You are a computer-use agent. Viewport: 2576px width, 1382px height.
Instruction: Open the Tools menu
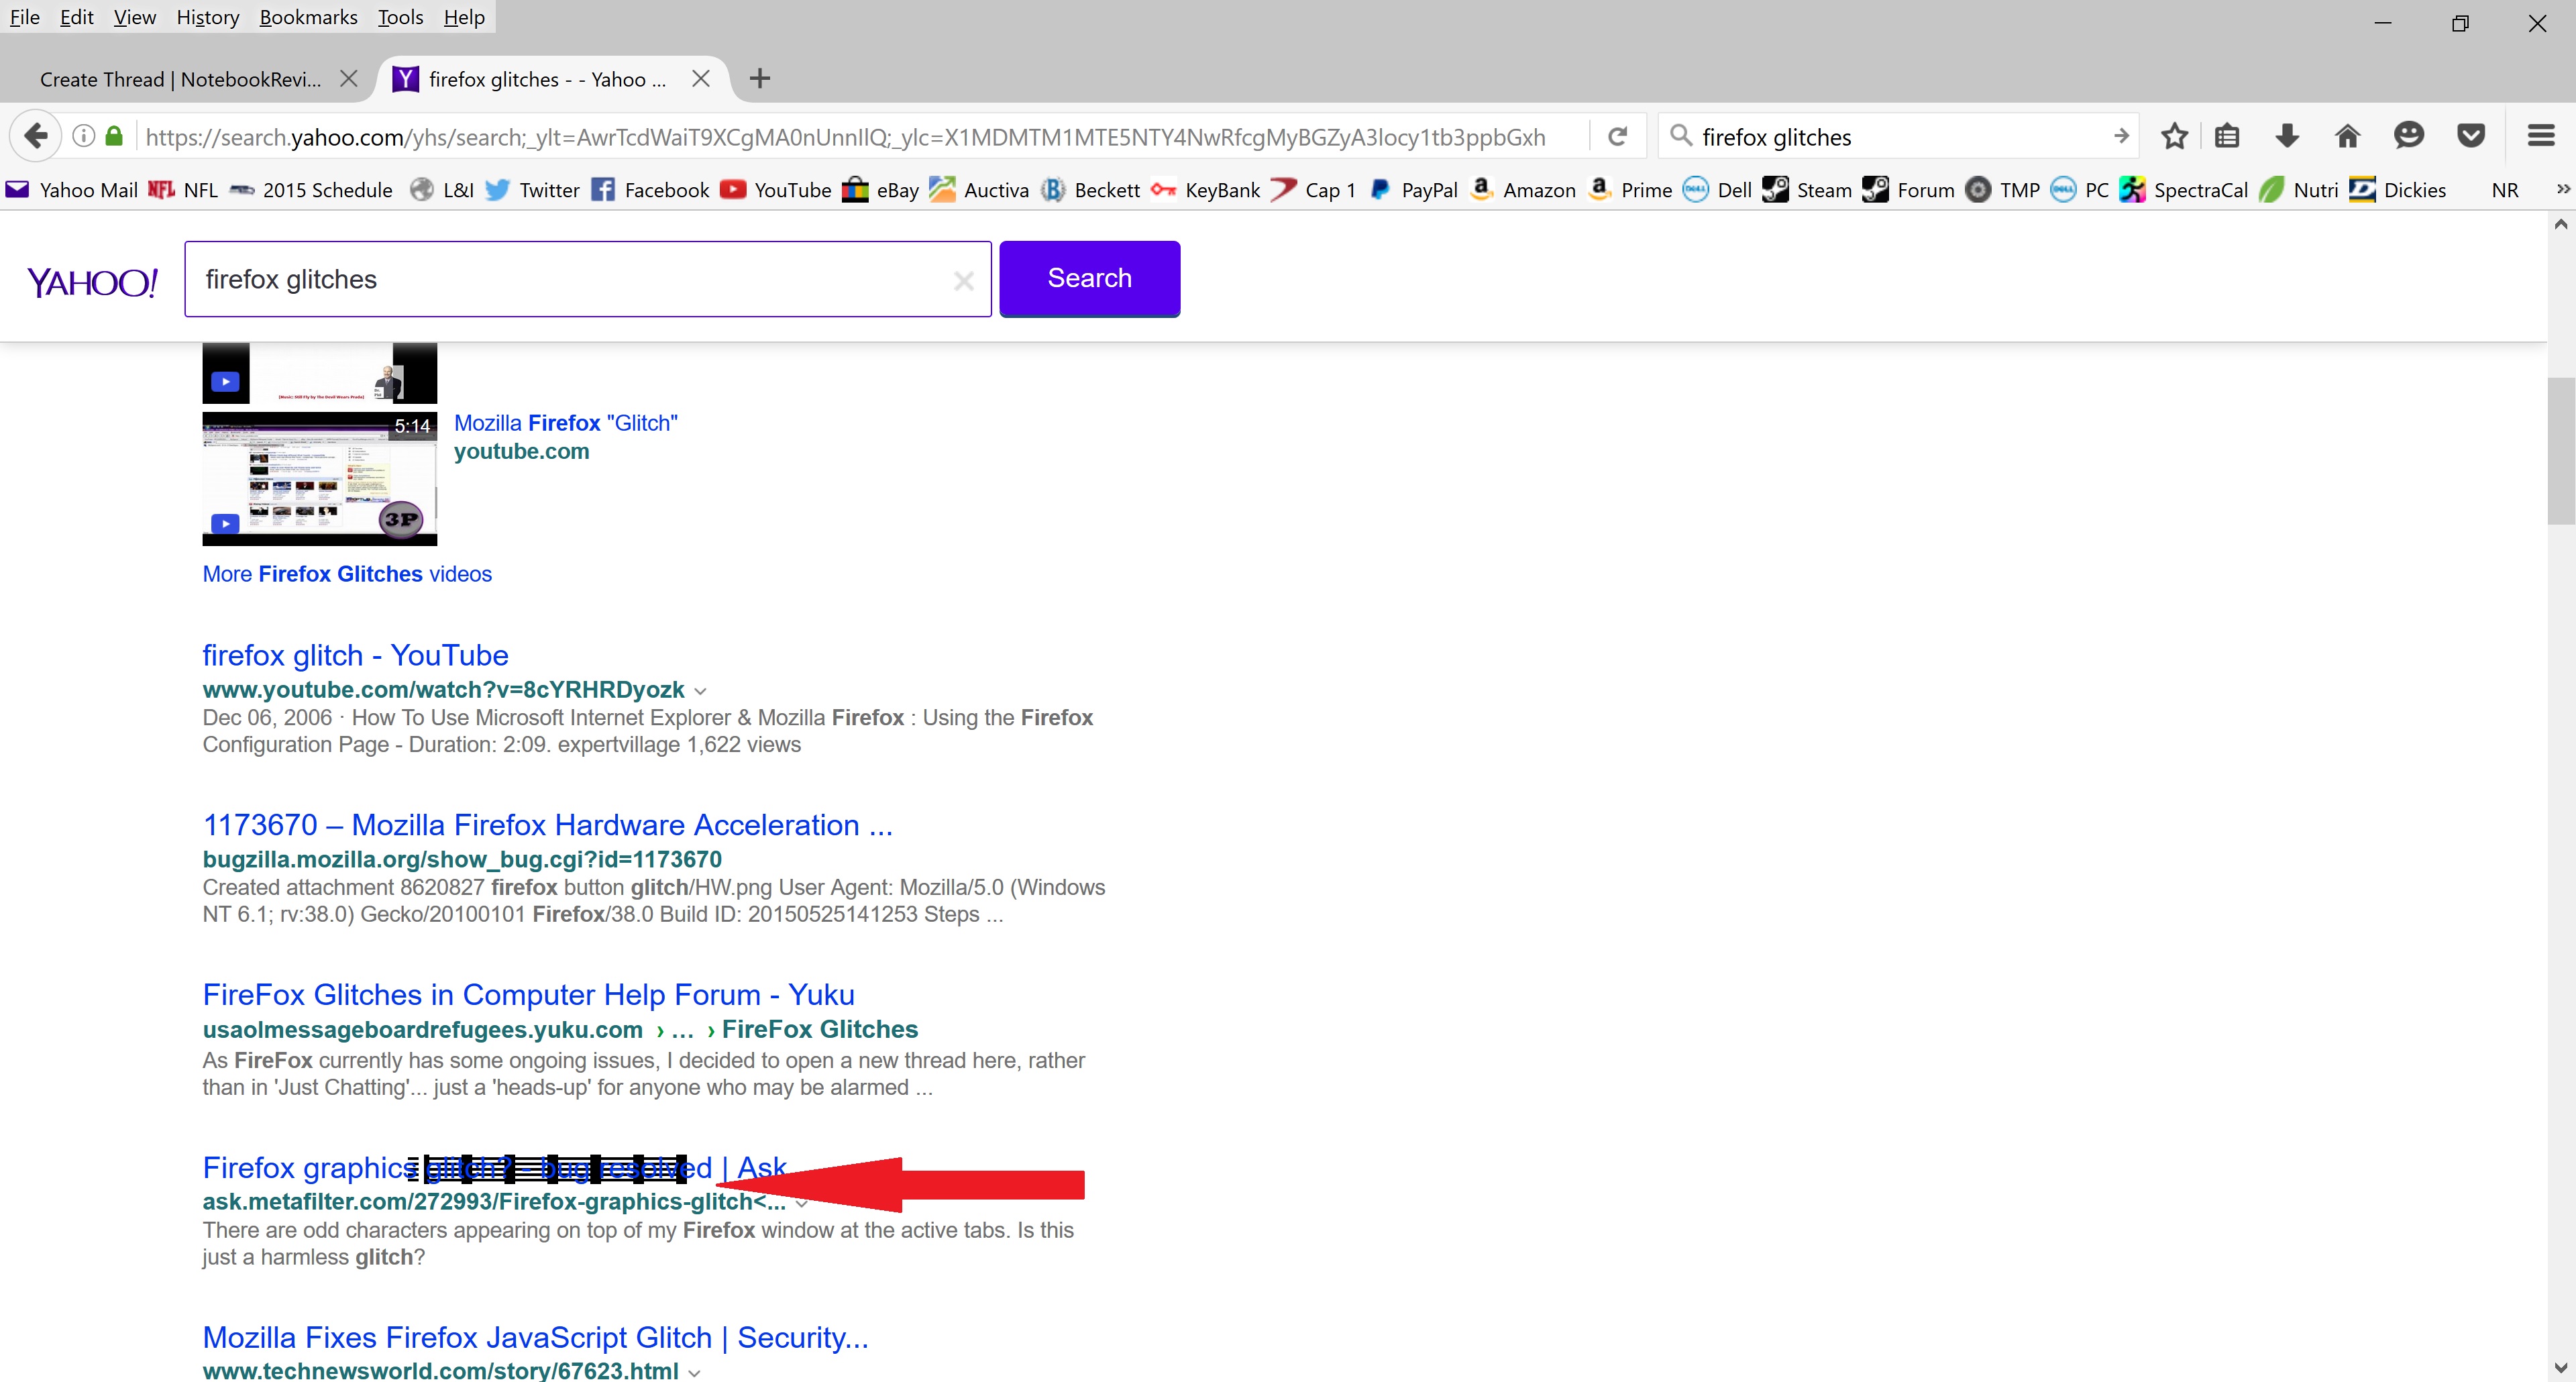[400, 17]
